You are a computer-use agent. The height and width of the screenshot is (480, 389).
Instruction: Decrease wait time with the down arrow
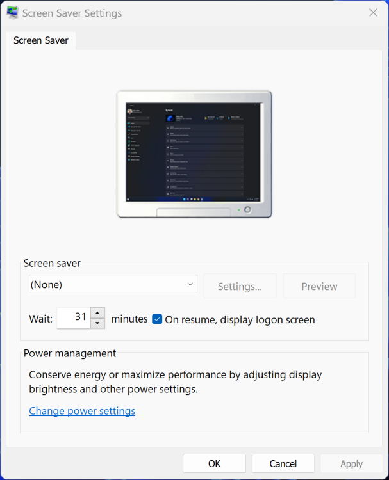pos(97,323)
